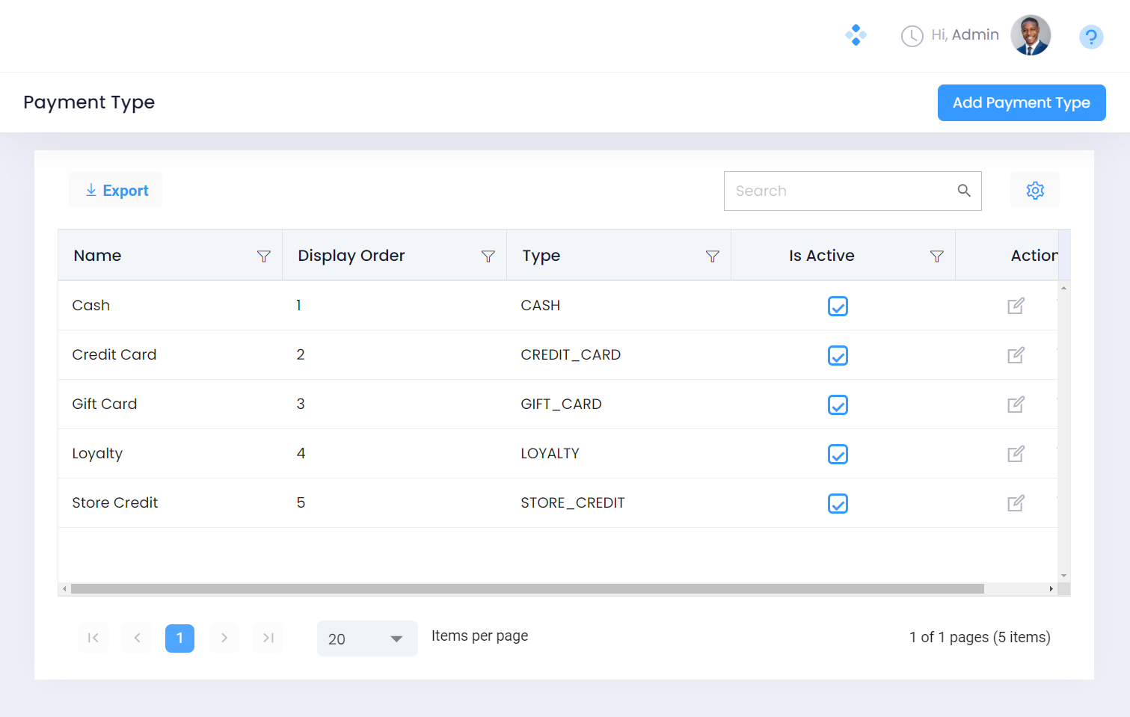This screenshot has height=717, width=1130.
Task: Uncheck Is Active for Gift Card
Action: tap(838, 405)
